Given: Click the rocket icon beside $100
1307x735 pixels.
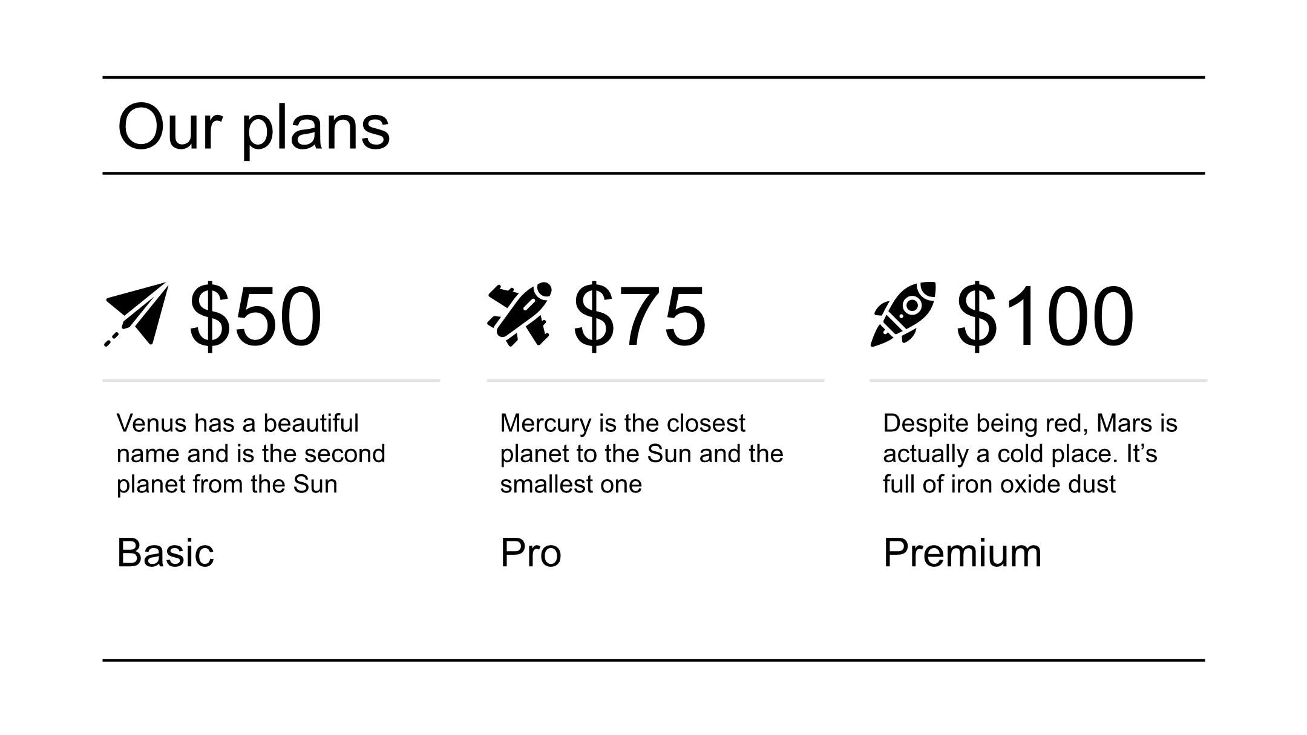Looking at the screenshot, I should tap(903, 314).
